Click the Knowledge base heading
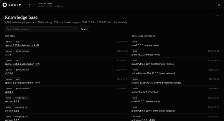224x121 pixels. (x=21, y=17)
